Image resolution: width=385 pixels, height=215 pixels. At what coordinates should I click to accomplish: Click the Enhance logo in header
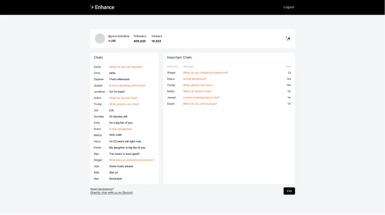(102, 7)
